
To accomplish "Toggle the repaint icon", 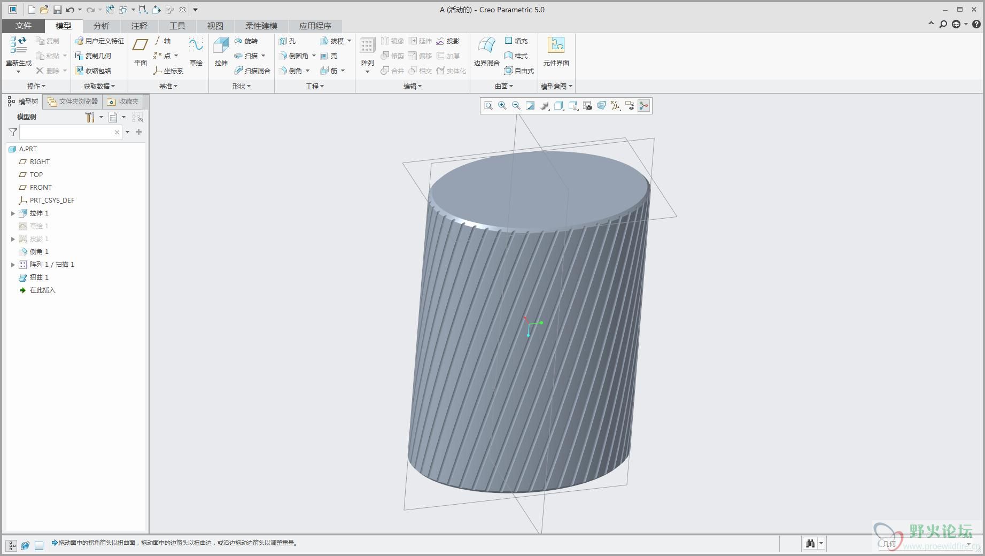I will click(x=530, y=106).
